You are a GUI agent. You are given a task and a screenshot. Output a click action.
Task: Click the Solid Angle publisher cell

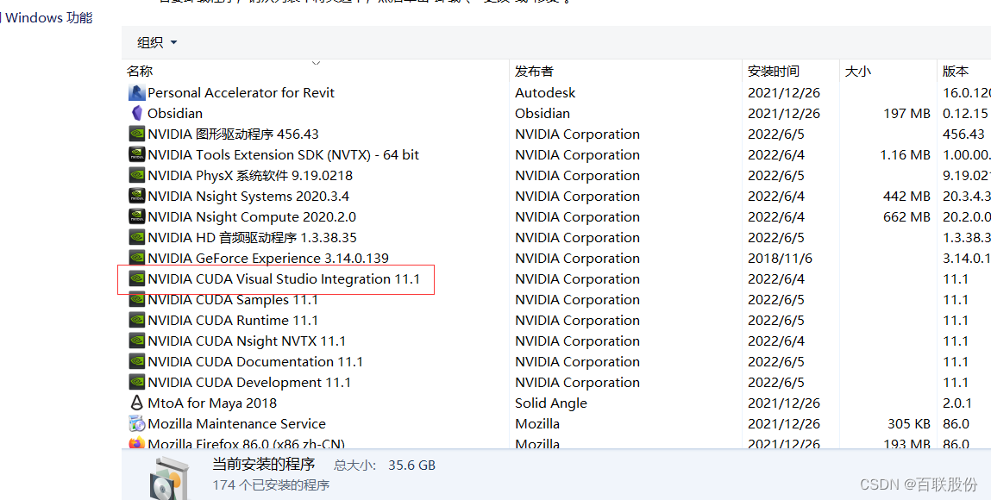550,403
